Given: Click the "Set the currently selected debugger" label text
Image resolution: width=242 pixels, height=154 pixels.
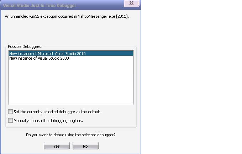Looking at the screenshot, I should (x=57, y=112).
